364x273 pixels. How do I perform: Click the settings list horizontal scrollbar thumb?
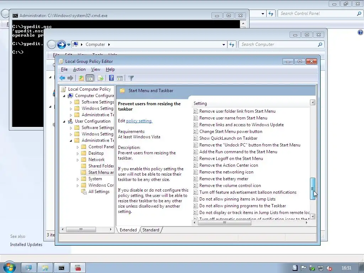(x=225, y=223)
